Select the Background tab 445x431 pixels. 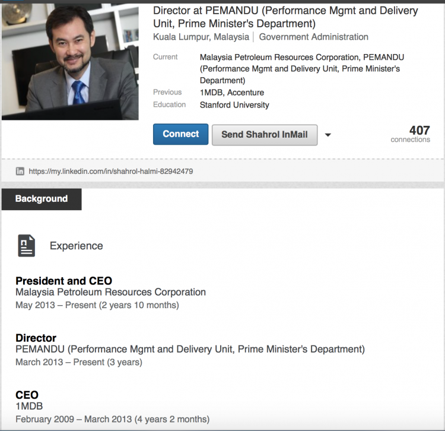(x=42, y=199)
